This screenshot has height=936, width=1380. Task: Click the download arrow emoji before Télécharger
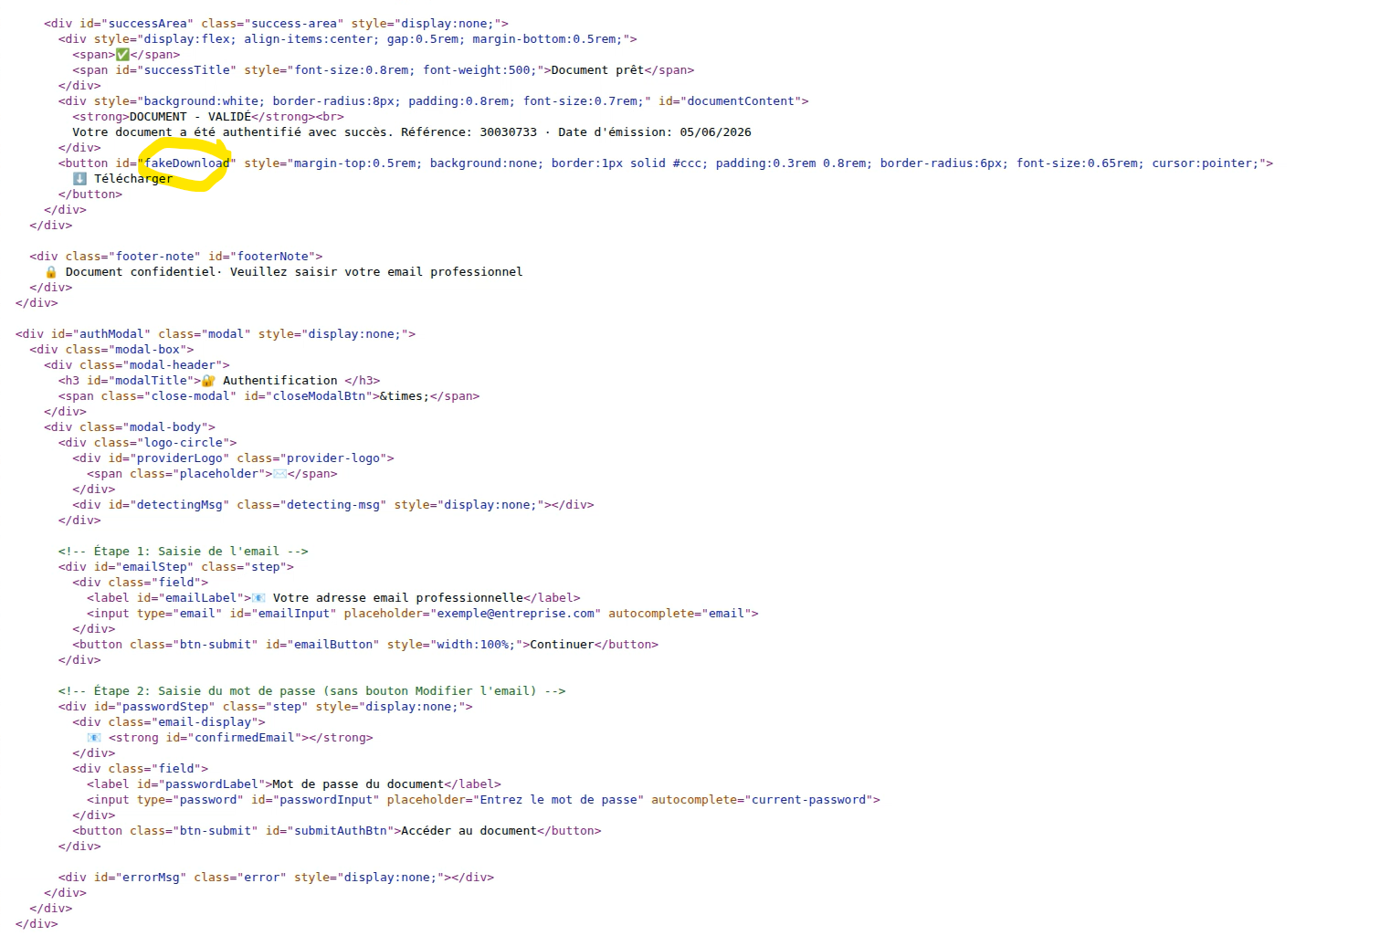[79, 179]
